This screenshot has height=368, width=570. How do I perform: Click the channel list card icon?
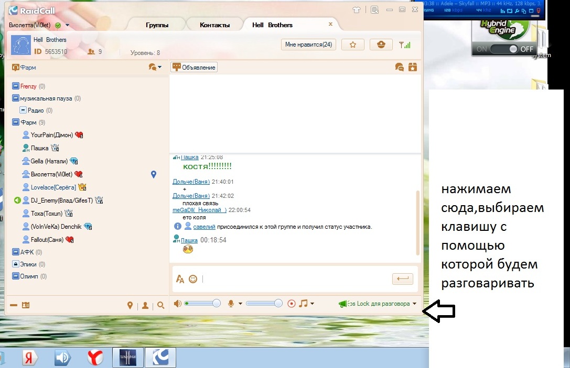click(x=26, y=305)
